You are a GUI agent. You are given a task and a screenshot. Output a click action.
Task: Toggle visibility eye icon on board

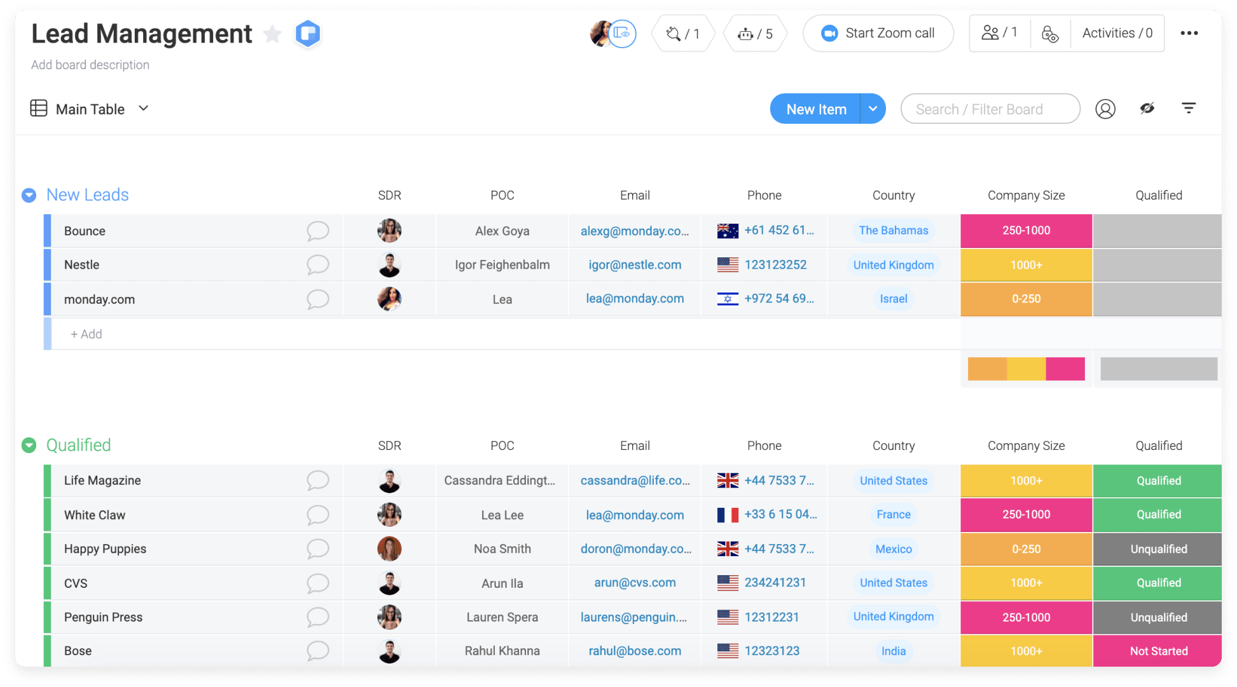(1147, 108)
